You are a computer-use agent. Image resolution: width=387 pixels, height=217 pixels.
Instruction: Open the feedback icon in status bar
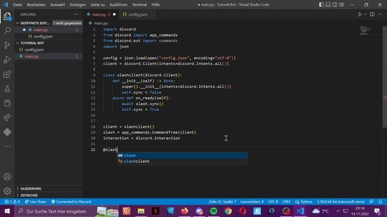click(x=371, y=202)
